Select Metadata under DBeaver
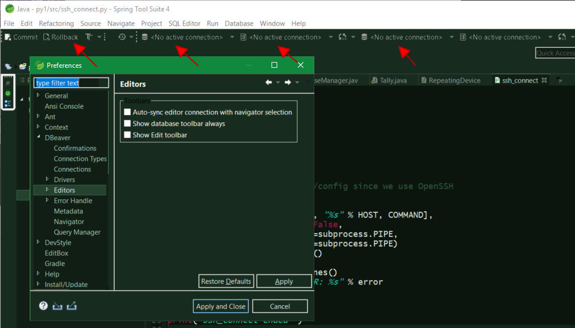 [x=68, y=211]
